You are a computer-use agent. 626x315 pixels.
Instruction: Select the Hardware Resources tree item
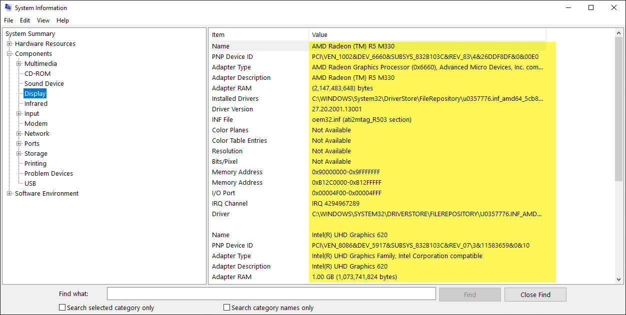[x=45, y=44]
